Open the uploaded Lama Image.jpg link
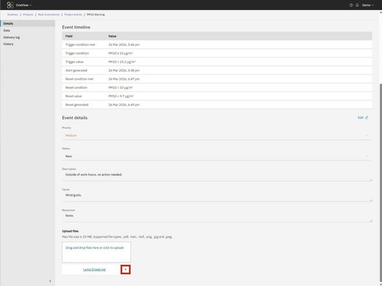The image size is (382, 286). tap(94, 269)
